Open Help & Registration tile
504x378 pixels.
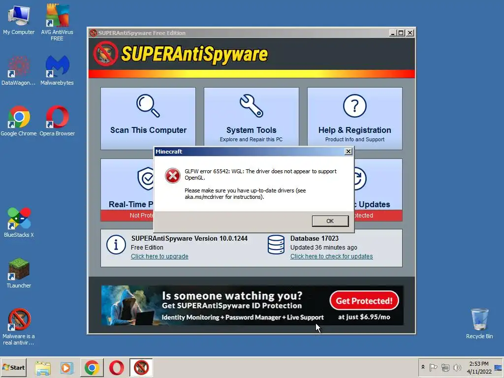click(355, 118)
